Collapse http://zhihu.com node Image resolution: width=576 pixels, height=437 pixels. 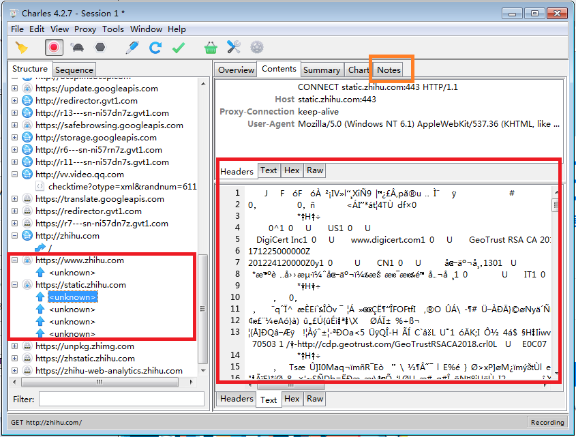pyautogui.click(x=15, y=236)
